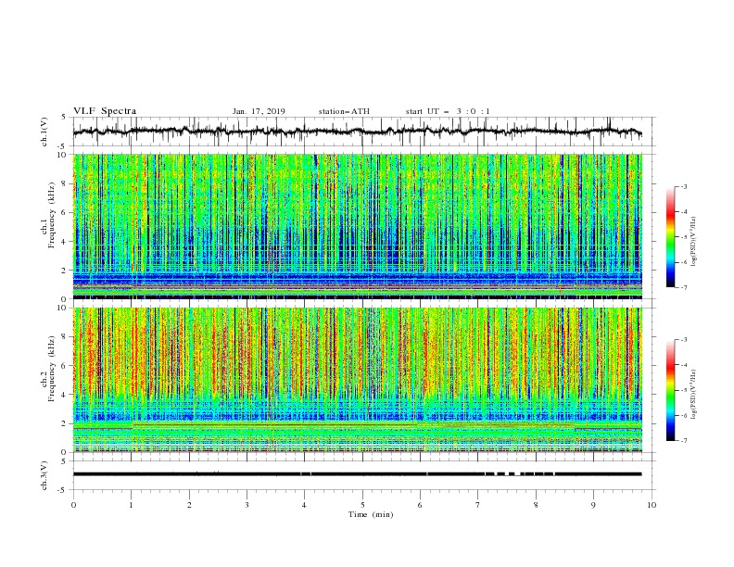Image resolution: width=734 pixels, height=567 pixels.
Task: Click the time axis tick label "10"
Action: 652,505
